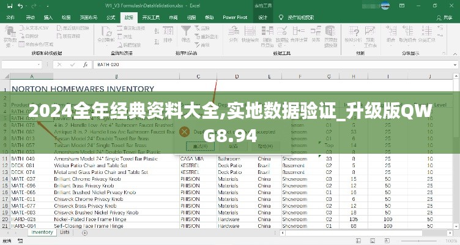Screen dimensions: 460x245
Task: Open Relationships manager
Action: (316, 34)
